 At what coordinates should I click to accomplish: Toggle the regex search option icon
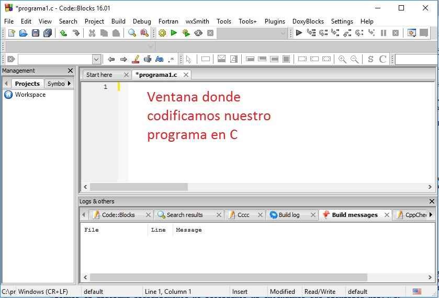click(171, 59)
